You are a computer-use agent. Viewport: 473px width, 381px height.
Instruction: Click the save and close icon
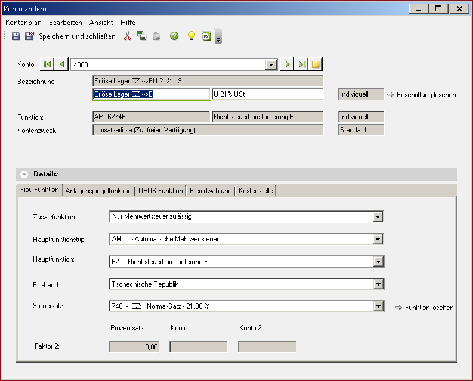(x=29, y=36)
